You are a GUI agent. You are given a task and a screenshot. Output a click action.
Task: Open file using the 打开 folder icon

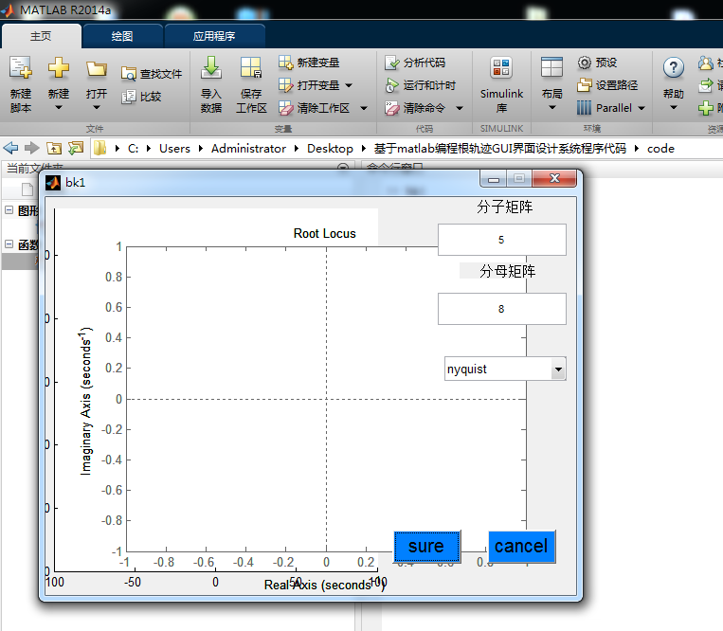[x=97, y=69]
